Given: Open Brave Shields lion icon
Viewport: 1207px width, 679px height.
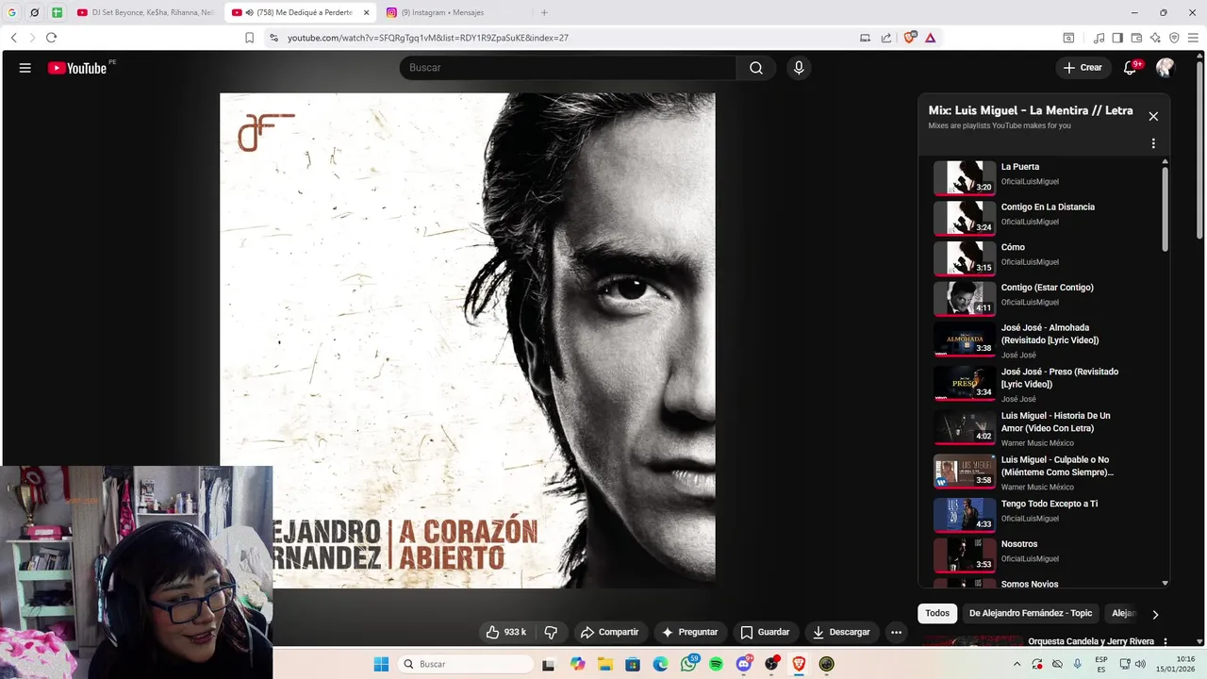Looking at the screenshot, I should point(910,38).
